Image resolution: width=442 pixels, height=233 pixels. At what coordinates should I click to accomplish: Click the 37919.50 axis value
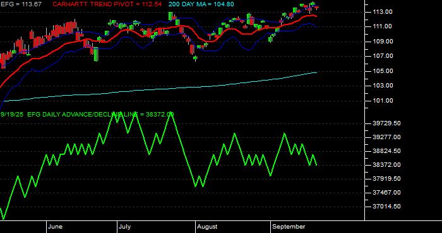(386, 178)
